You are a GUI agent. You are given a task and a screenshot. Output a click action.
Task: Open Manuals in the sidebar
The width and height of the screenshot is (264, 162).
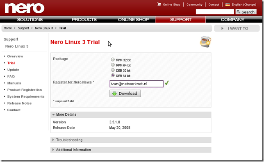click(14, 83)
